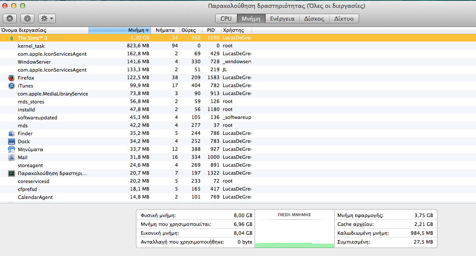Click the iTunes icon in process list
The width and height of the screenshot is (476, 256).
point(12,86)
